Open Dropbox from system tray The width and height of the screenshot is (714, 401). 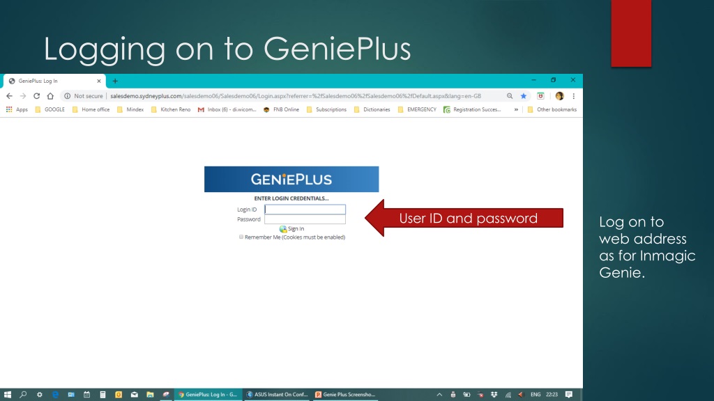pyautogui.click(x=494, y=395)
